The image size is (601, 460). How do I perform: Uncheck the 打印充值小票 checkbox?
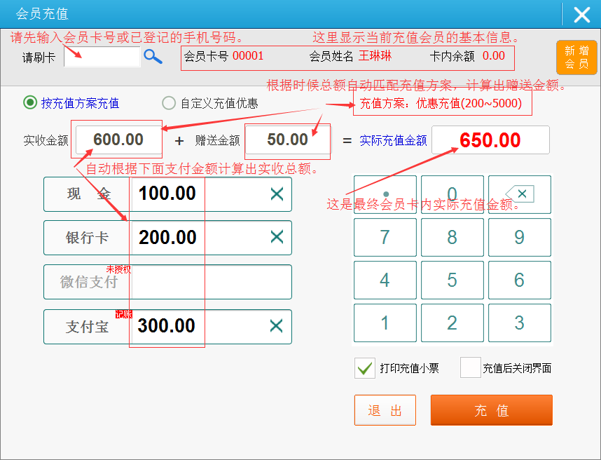pos(364,368)
